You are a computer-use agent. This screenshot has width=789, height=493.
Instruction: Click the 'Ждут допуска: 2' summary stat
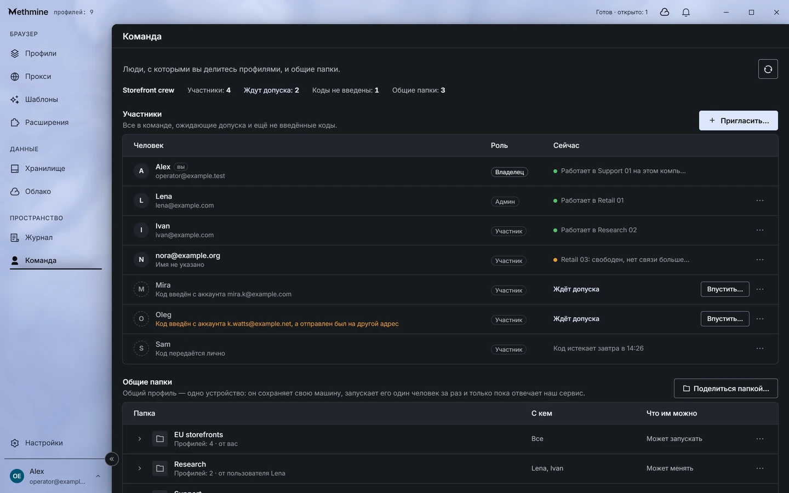coord(271,90)
